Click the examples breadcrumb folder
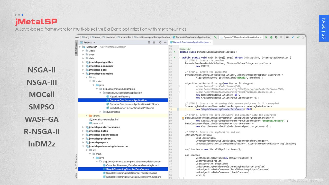The image size is (329, 185). pos(124,37)
